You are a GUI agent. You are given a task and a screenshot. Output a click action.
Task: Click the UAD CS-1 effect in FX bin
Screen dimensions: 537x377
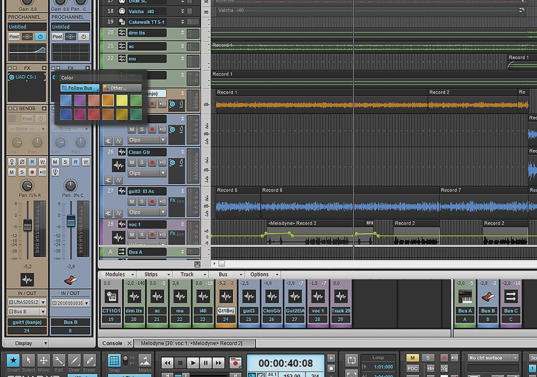pos(26,77)
